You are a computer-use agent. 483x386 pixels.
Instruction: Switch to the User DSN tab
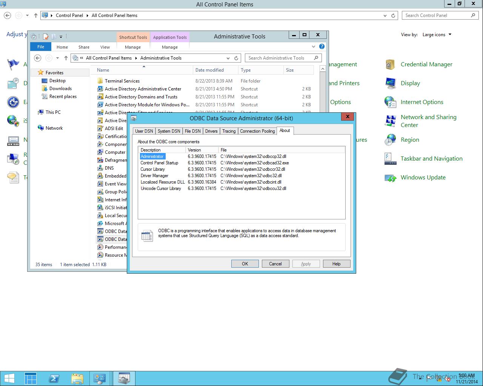tap(144, 131)
